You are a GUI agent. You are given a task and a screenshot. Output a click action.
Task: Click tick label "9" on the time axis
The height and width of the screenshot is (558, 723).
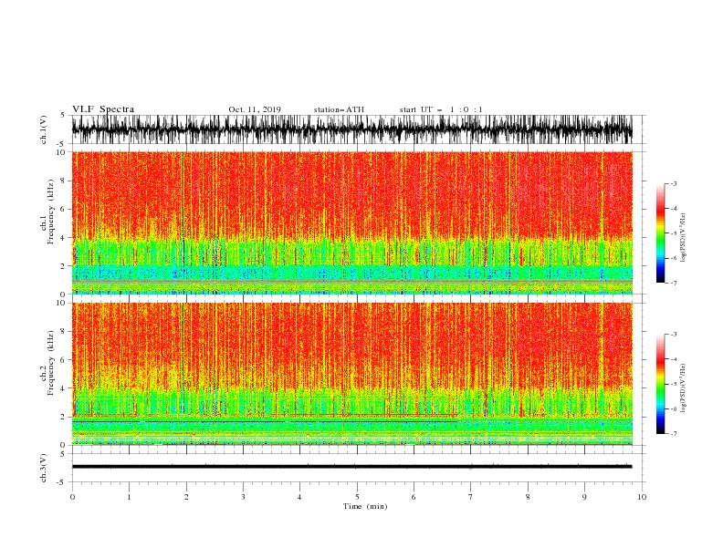[x=584, y=497]
